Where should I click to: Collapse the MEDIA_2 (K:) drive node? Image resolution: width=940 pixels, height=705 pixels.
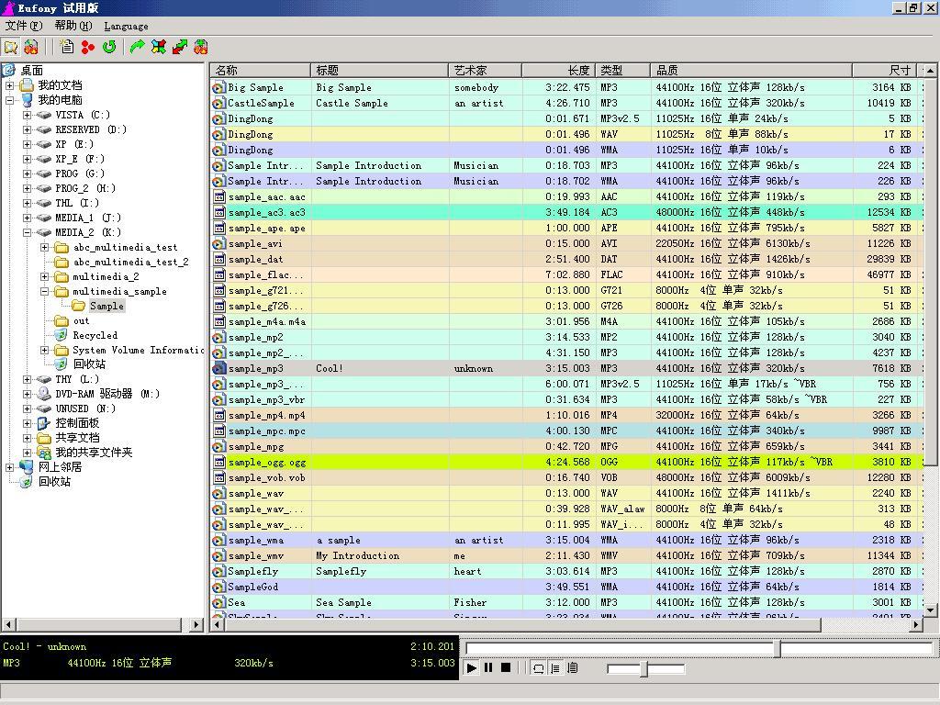pos(27,232)
